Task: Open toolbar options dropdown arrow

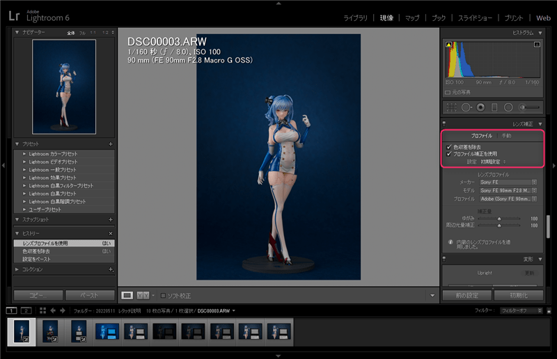Action: tap(432, 296)
